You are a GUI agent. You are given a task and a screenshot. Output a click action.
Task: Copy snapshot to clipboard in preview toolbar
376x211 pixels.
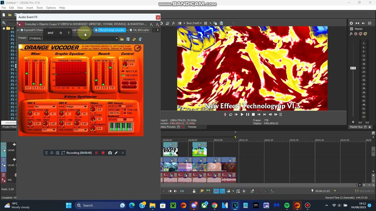(x=215, y=23)
